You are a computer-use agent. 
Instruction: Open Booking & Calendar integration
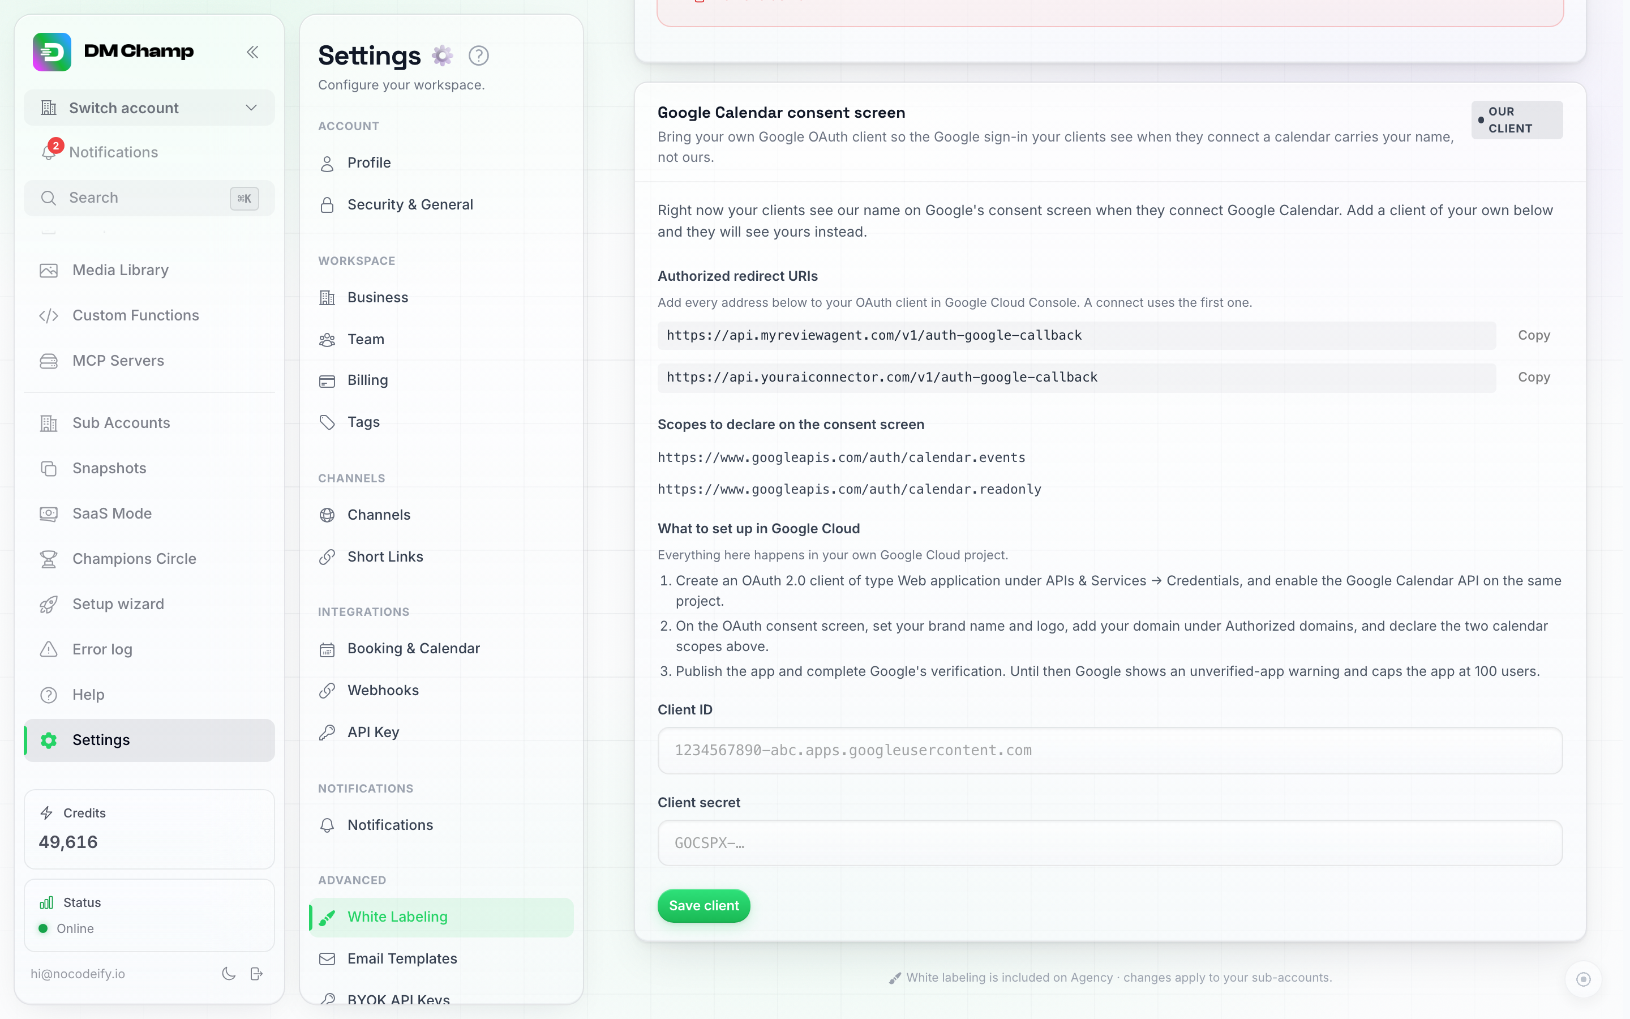(x=441, y=649)
